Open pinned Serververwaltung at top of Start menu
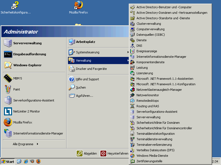221x165 pixels. pyautogui.click(x=34, y=43)
